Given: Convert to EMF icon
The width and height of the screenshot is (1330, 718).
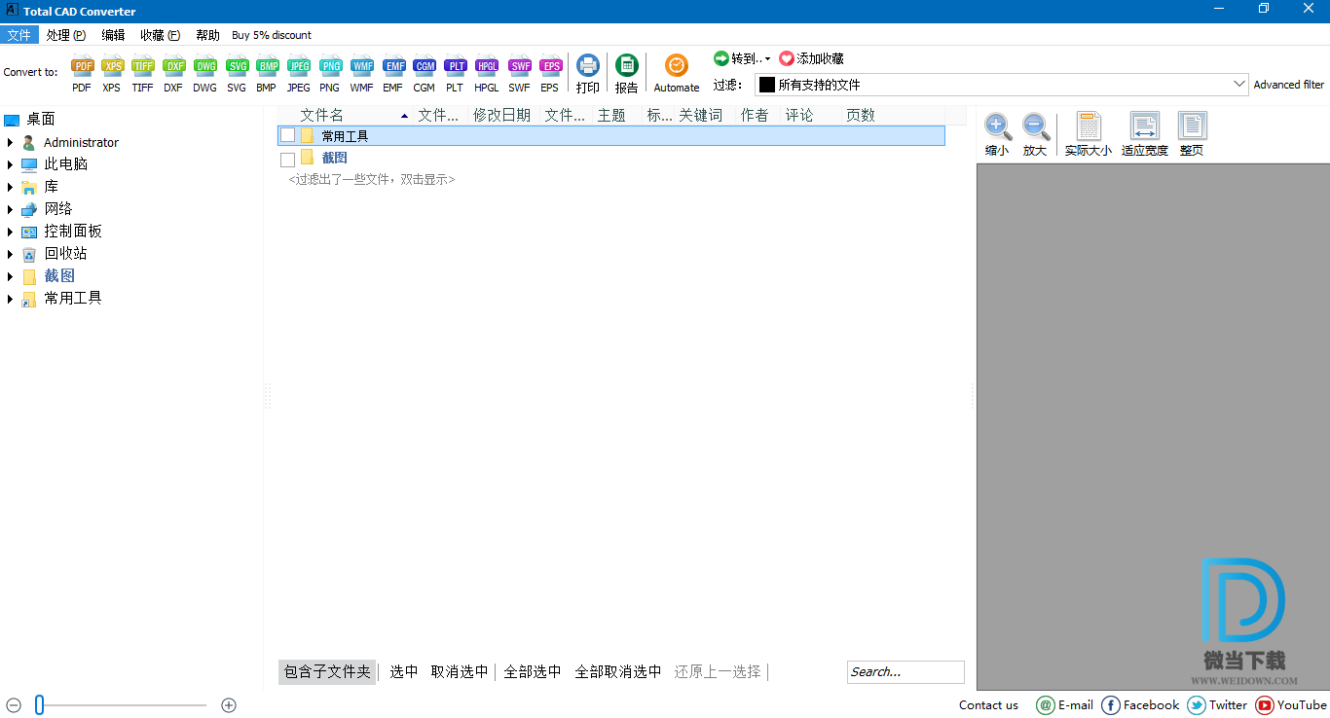Looking at the screenshot, I should tap(393, 66).
